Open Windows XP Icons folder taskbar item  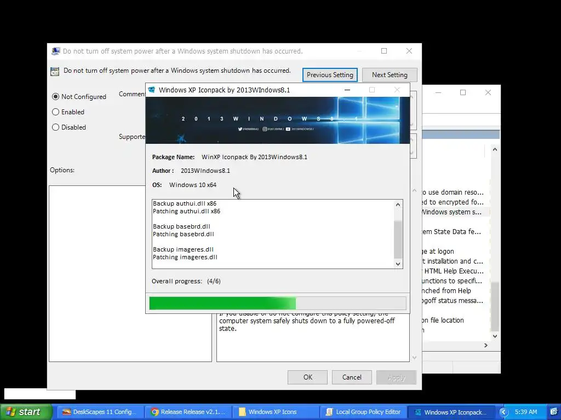(x=275, y=412)
